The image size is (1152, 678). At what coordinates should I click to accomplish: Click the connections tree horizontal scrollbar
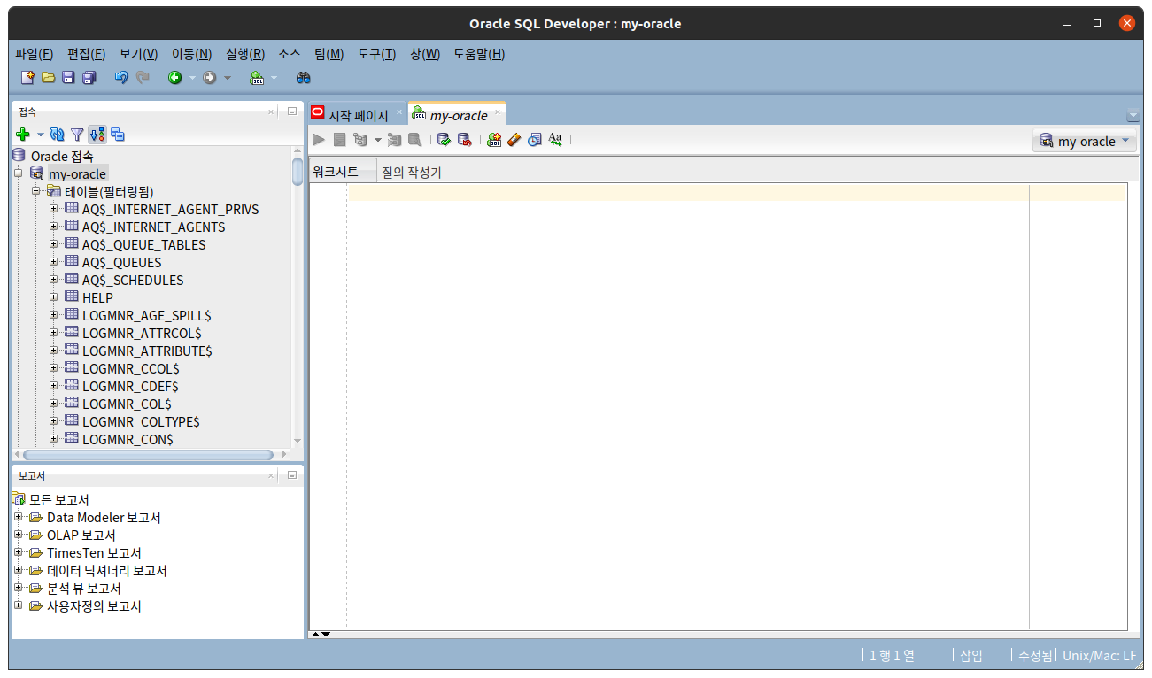pyautogui.click(x=149, y=455)
